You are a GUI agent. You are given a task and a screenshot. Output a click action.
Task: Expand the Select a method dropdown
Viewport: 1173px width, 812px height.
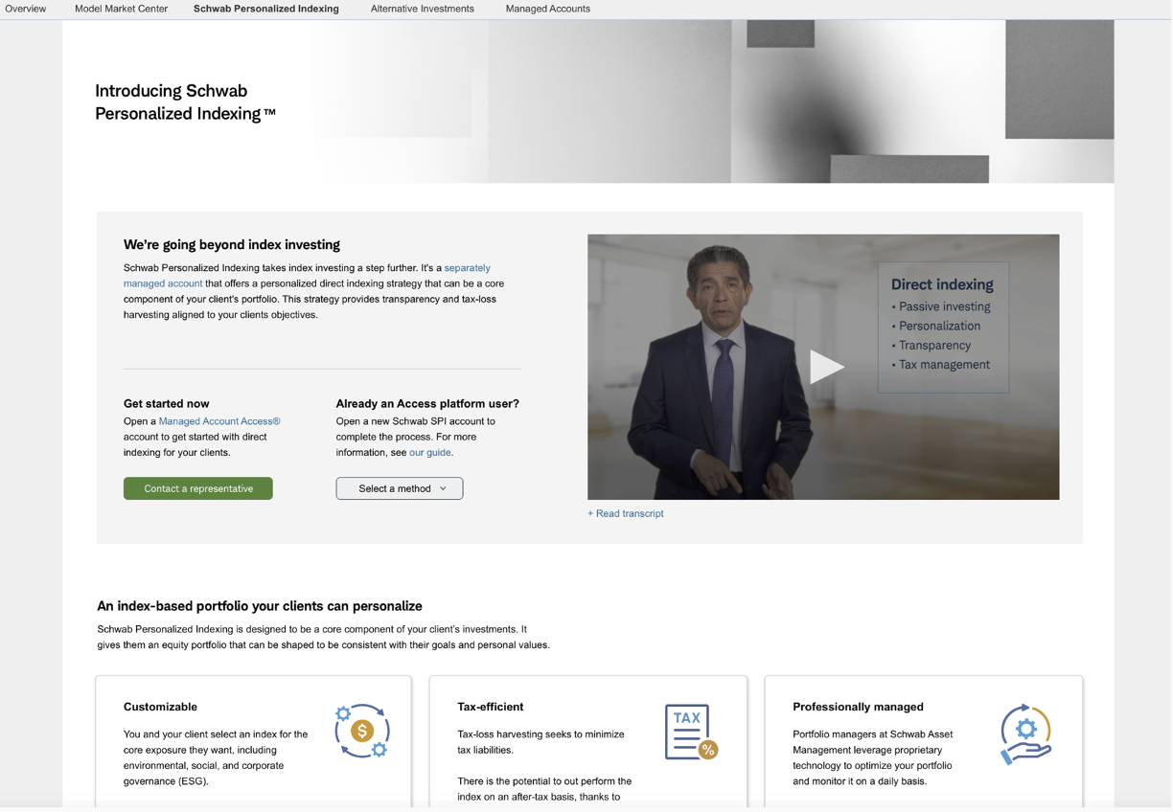(400, 488)
